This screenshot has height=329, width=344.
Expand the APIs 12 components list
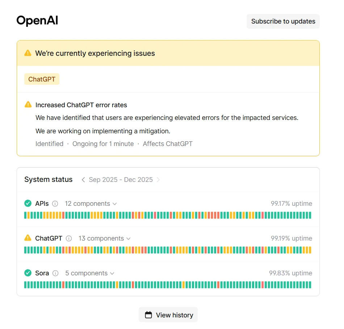tap(91, 204)
